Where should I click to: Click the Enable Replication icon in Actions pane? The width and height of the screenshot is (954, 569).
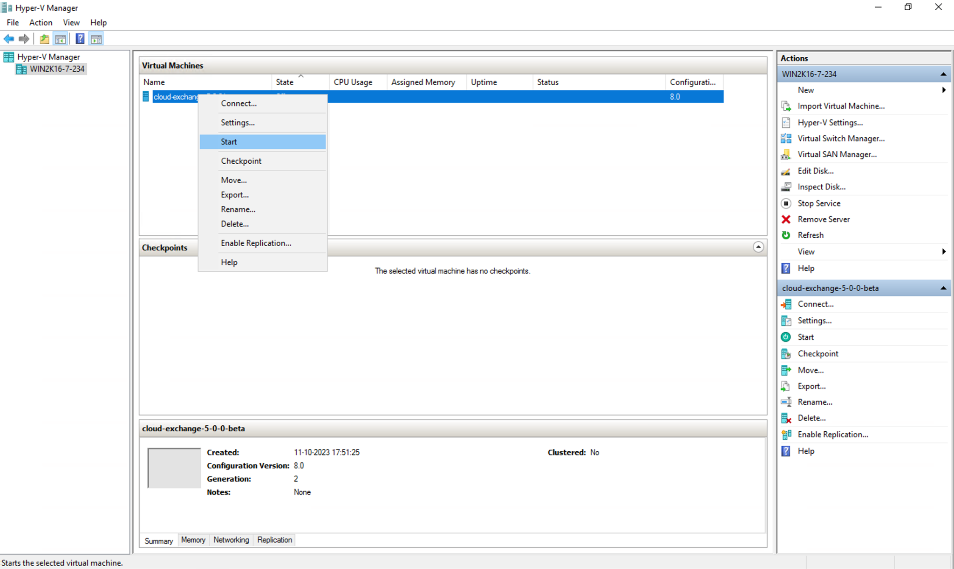786,435
